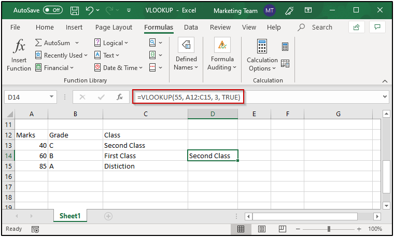Zoom out with minus button
The height and width of the screenshot is (237, 394).
[298, 229]
